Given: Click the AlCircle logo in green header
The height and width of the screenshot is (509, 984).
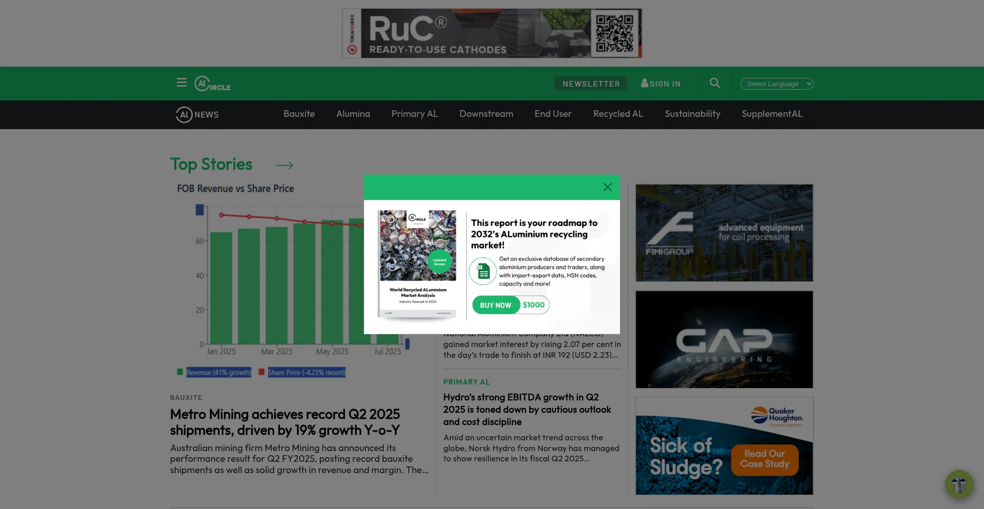Looking at the screenshot, I should (x=212, y=84).
